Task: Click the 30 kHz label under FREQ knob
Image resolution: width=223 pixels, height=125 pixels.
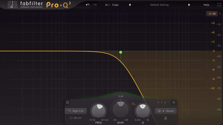Action: (105, 120)
